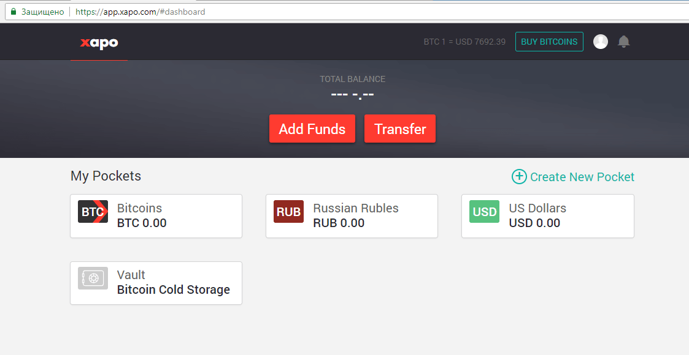Image resolution: width=689 pixels, height=355 pixels.
Task: Click the USD 0.00 balance text
Action: tap(534, 223)
